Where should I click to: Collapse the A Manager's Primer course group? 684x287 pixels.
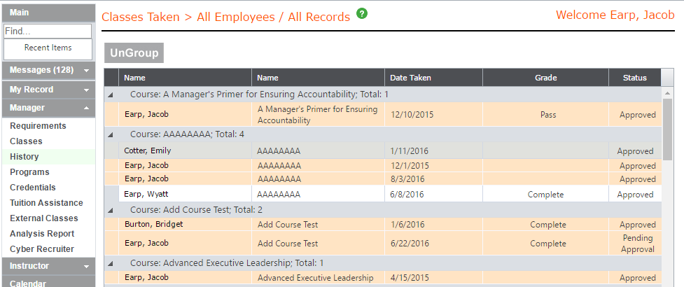coord(111,94)
